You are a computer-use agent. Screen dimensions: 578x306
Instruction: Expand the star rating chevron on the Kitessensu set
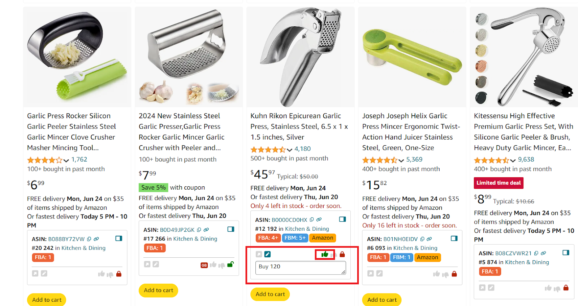(514, 160)
